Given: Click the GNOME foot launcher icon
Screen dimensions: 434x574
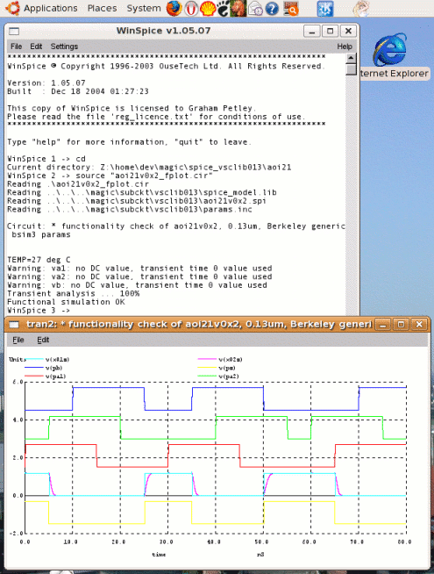Looking at the screenshot, I should coord(224,9).
